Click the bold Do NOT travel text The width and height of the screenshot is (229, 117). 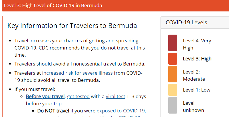pyautogui.click(x=53, y=111)
